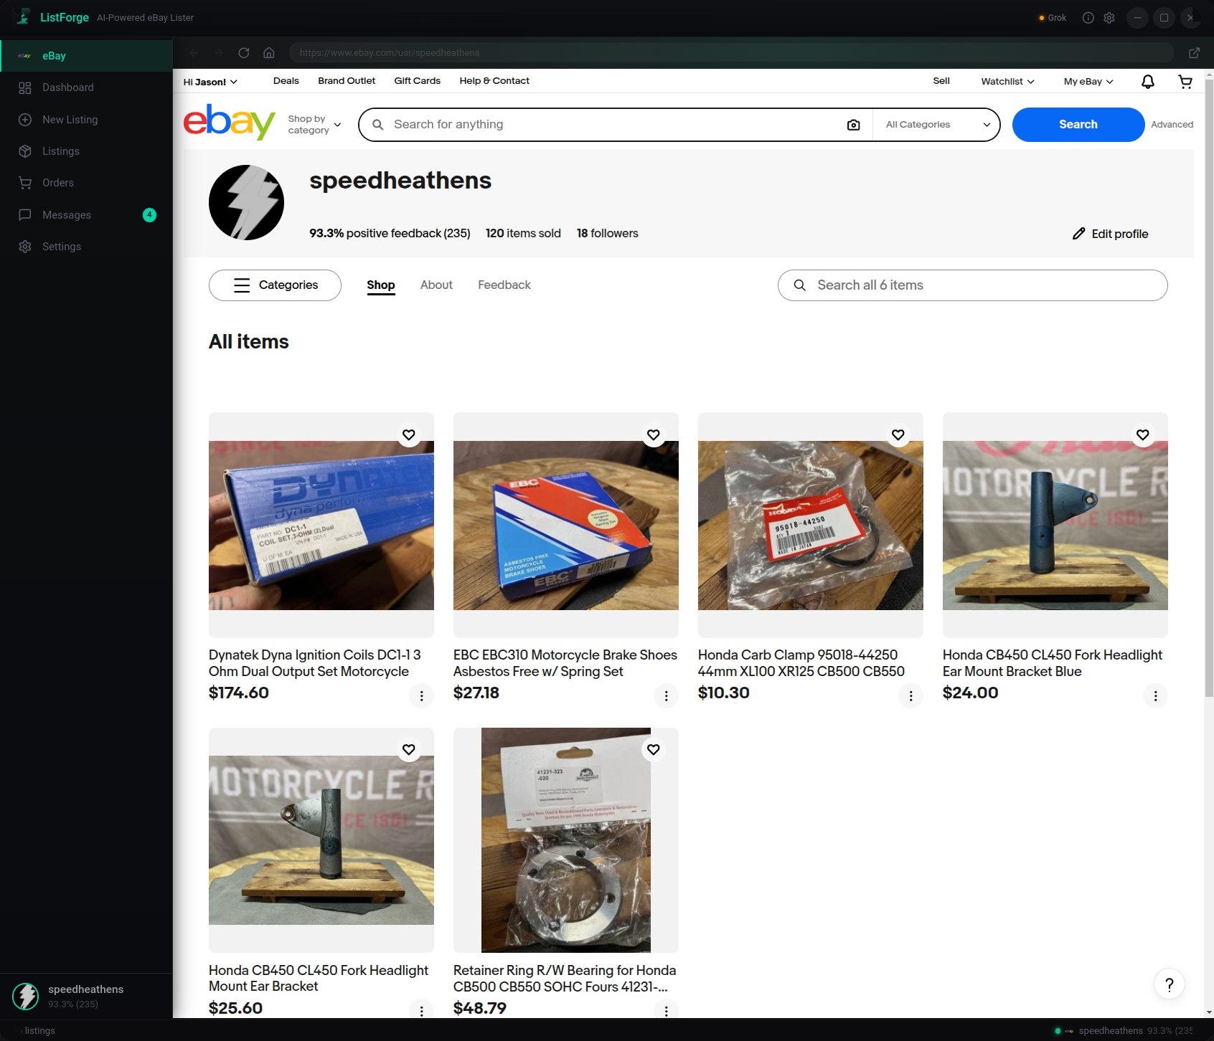Viewport: 1214px width, 1041px height.
Task: Open New Listing in sidebar
Action: [x=86, y=120]
